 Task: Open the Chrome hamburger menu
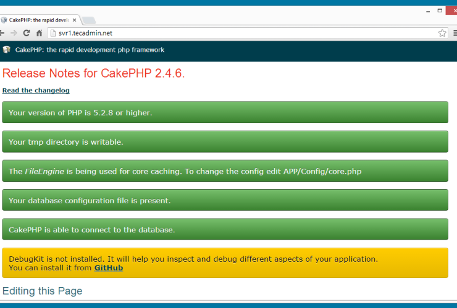coord(454,33)
